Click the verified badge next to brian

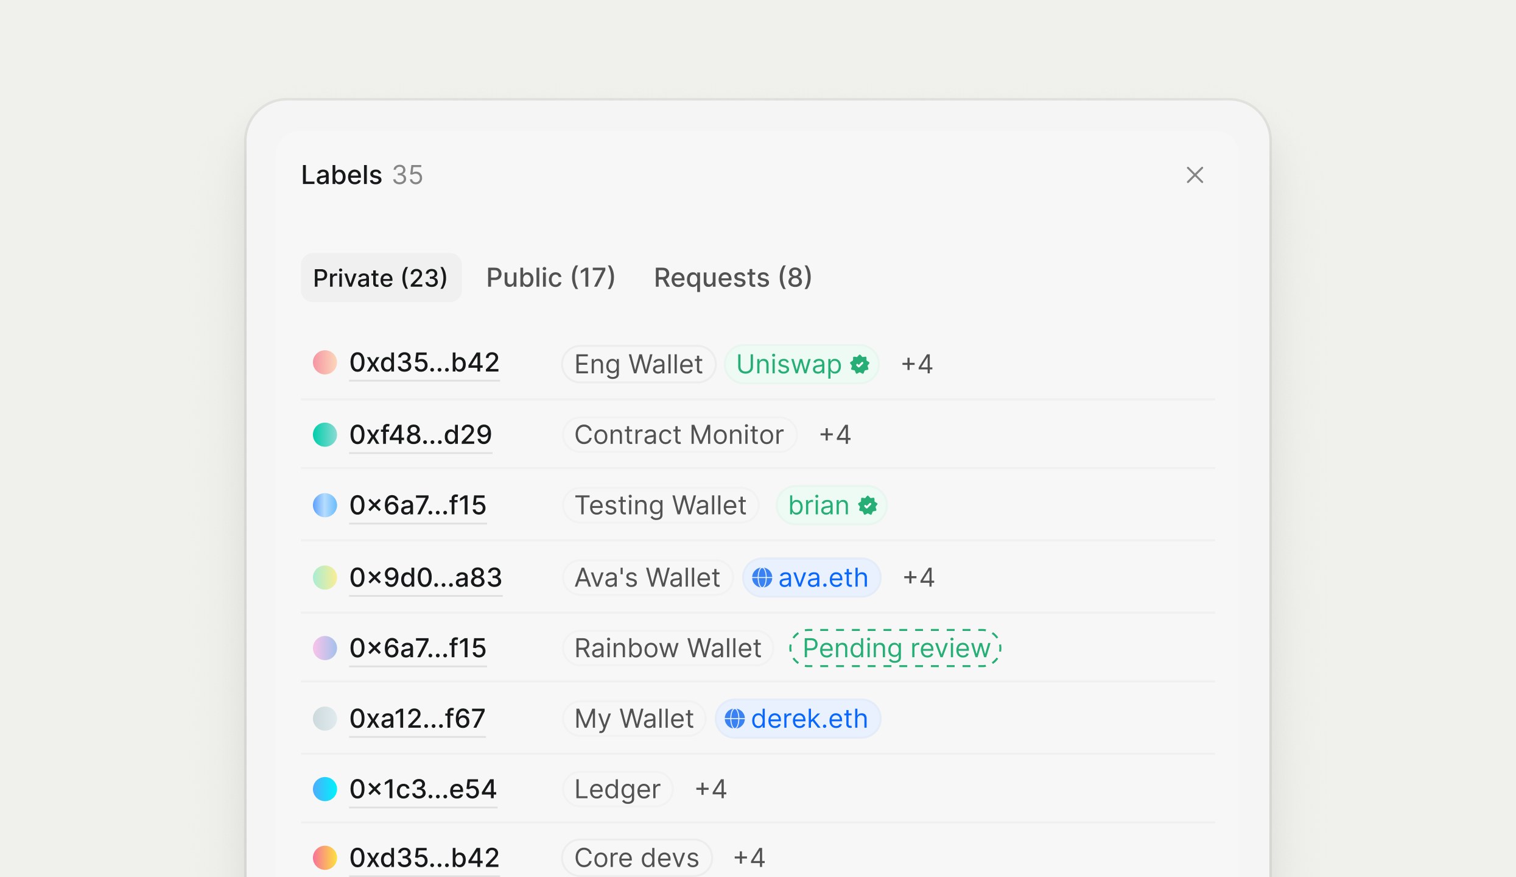[868, 505]
